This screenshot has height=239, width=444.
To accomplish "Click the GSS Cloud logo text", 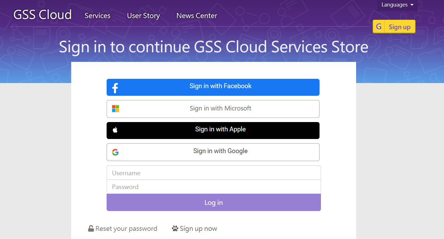I will [43, 15].
